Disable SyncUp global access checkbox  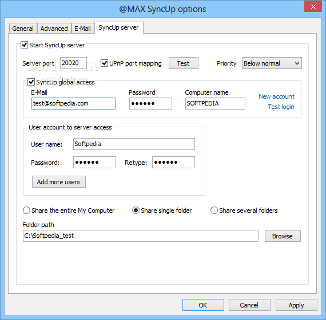31,82
